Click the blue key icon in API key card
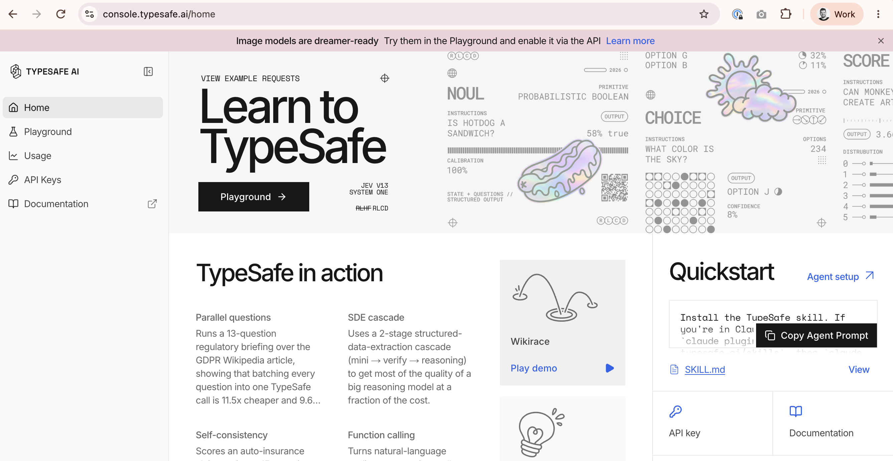The width and height of the screenshot is (893, 461). (x=675, y=412)
